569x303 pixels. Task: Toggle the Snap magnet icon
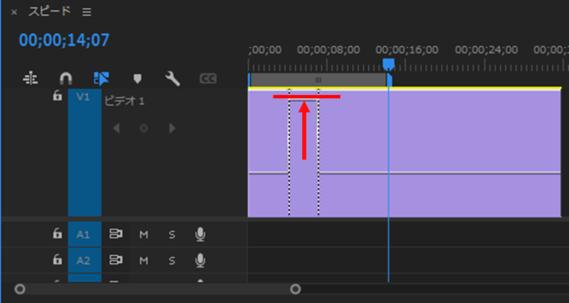point(66,79)
